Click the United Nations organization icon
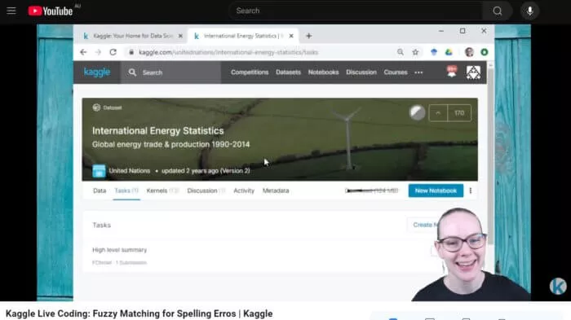 (x=99, y=170)
